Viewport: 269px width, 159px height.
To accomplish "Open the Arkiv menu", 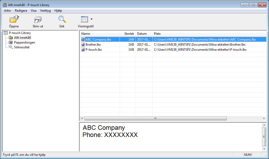I will [7, 11].
